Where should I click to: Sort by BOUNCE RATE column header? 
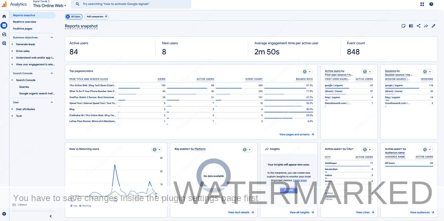(x=304, y=79)
